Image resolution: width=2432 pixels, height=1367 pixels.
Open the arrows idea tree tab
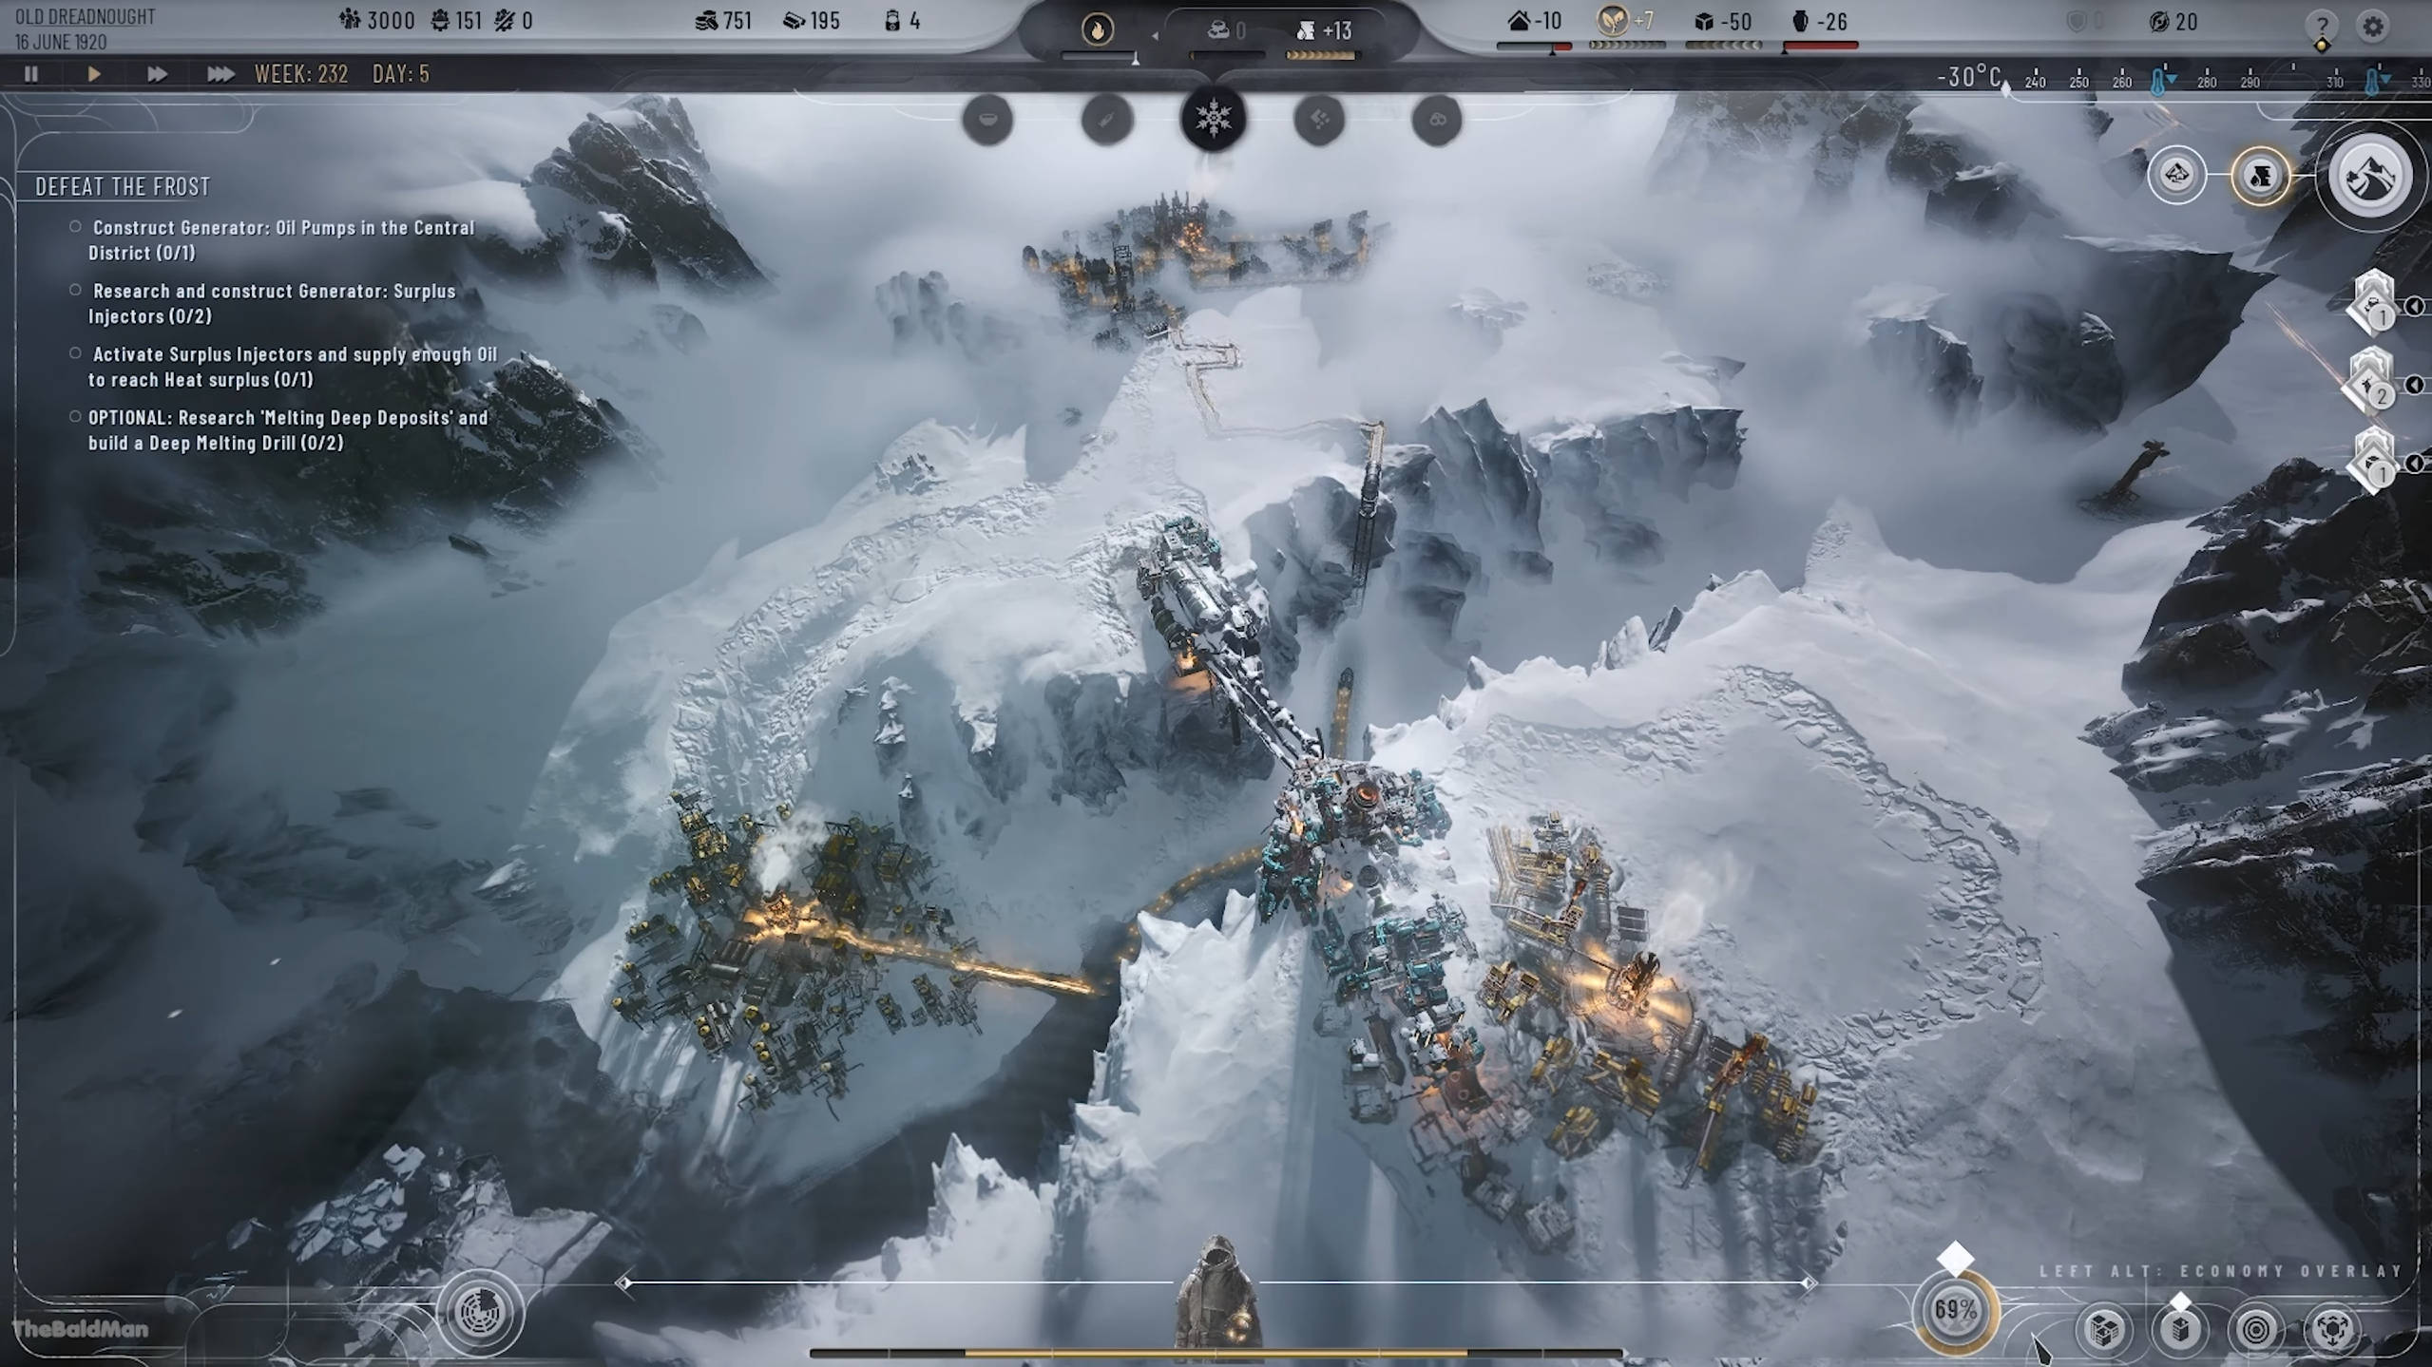1319,120
